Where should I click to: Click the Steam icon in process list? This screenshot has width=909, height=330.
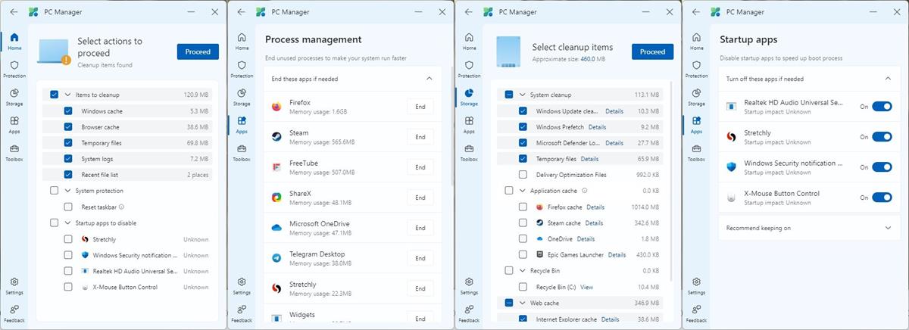pos(276,137)
